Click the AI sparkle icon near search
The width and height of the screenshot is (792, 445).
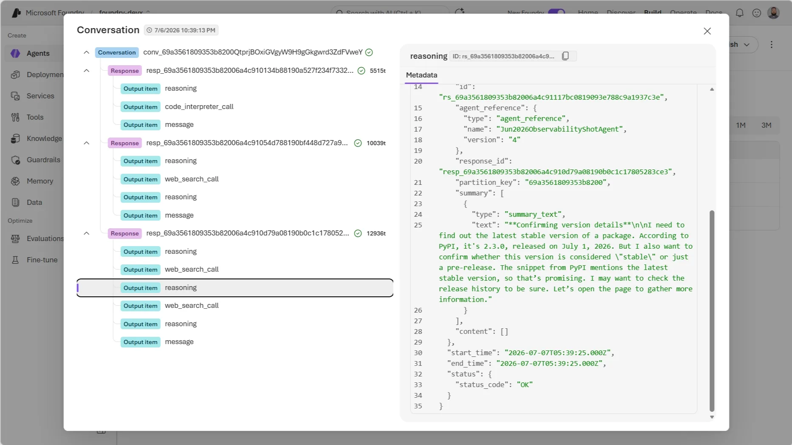point(459,12)
